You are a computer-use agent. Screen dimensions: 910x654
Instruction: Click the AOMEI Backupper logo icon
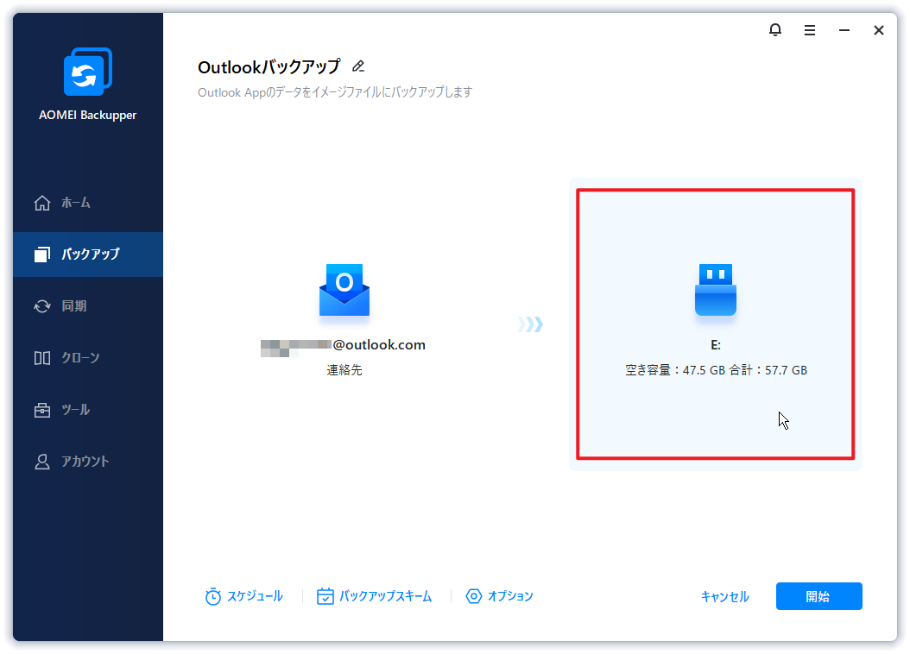click(x=88, y=72)
